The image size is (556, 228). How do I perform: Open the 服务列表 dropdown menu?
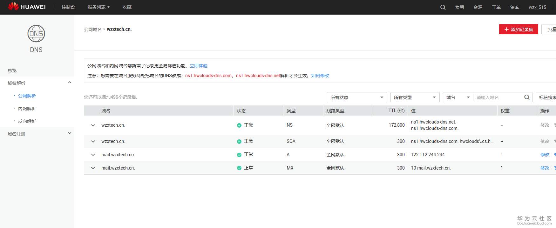98,7
